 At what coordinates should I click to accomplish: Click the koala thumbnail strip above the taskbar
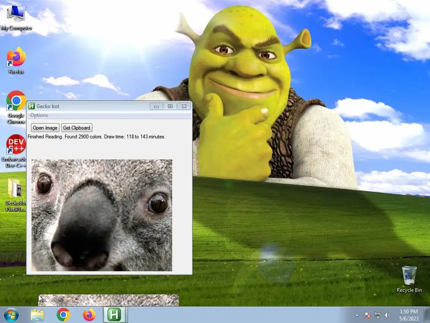[109, 300]
